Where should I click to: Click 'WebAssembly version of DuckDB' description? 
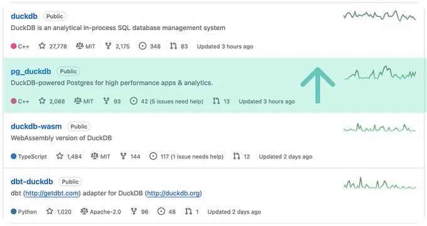(62, 138)
